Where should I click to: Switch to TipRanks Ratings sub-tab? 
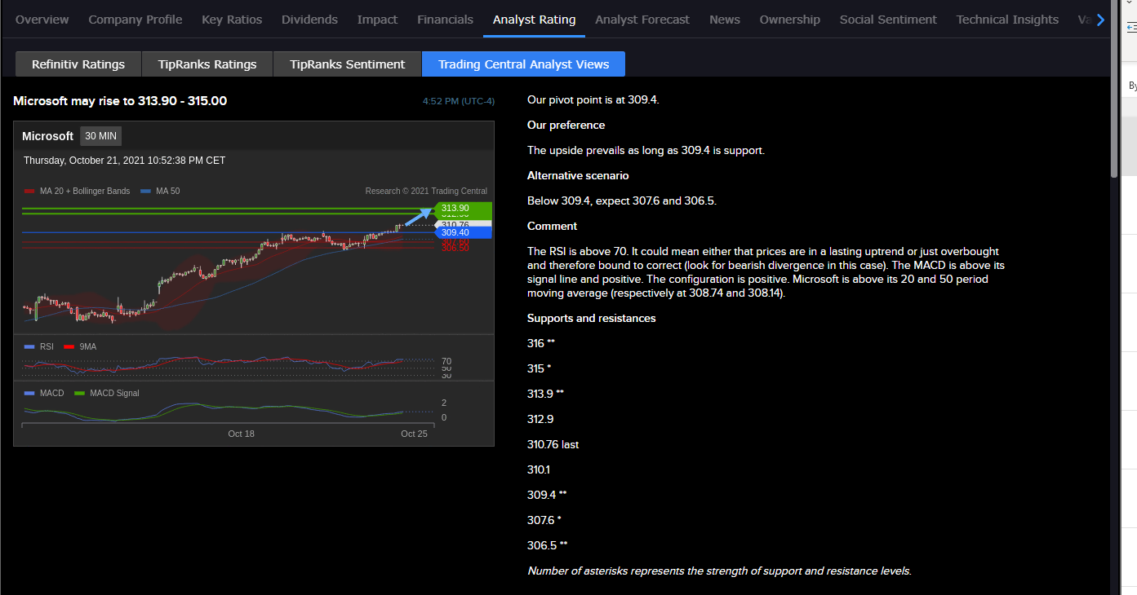207,64
